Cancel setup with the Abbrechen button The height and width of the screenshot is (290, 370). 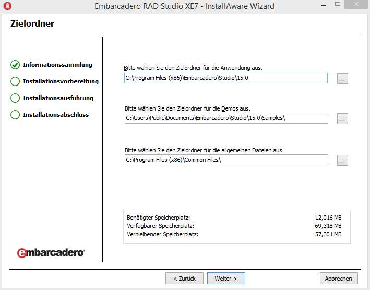tap(339, 279)
